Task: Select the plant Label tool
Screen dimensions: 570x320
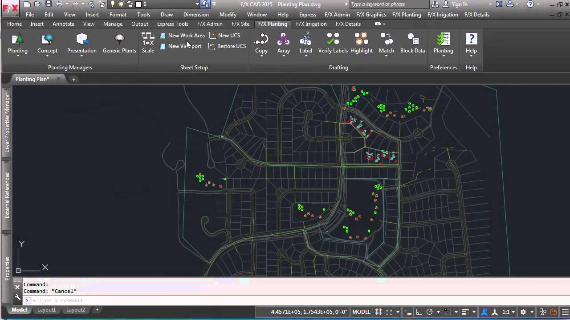Action: pyautogui.click(x=306, y=44)
